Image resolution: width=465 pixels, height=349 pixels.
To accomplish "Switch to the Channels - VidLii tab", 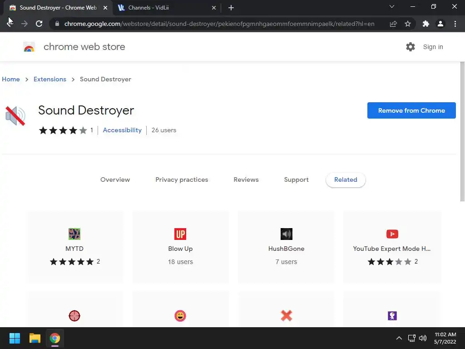I will pos(166,8).
